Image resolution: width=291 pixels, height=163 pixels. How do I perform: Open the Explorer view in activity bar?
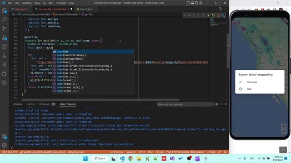[x=4, y=10]
